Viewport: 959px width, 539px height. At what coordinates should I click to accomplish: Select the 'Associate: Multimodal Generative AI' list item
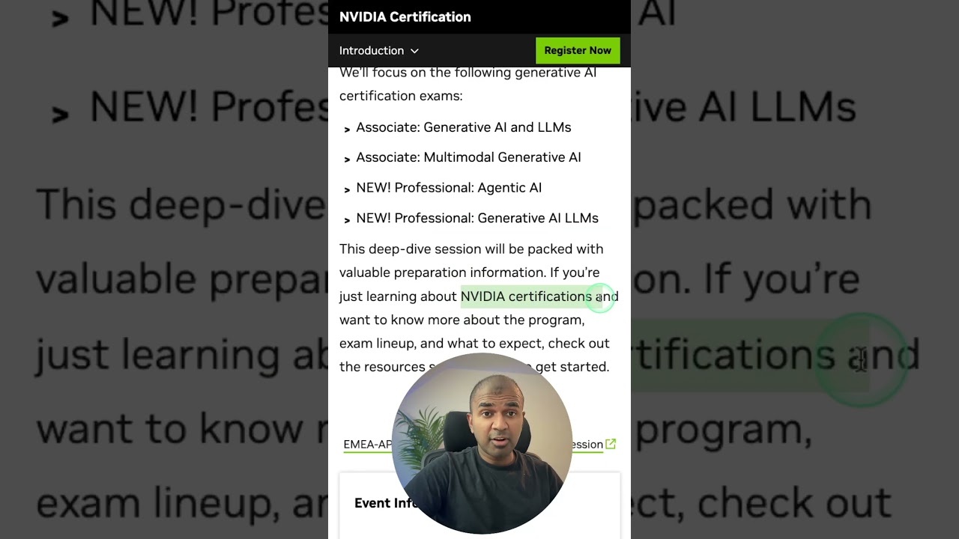click(468, 157)
